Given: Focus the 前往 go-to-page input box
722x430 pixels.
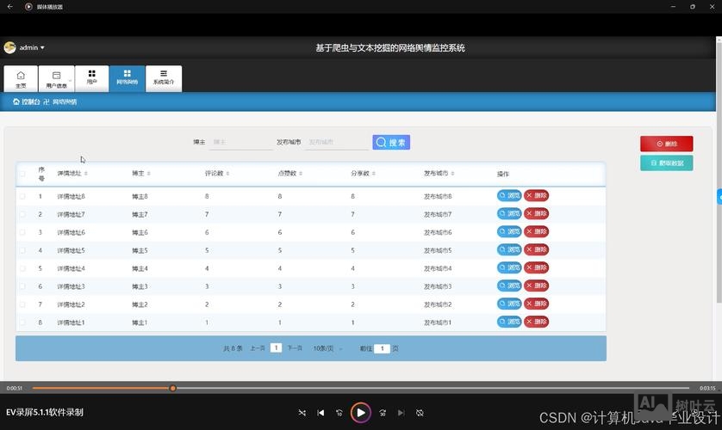Looking at the screenshot, I should click(x=382, y=348).
